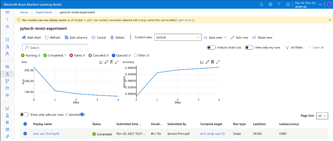This screenshot has width=333, height=141.
Task: Open Environments icon in sidebar
Action: click(x=7, y=115)
